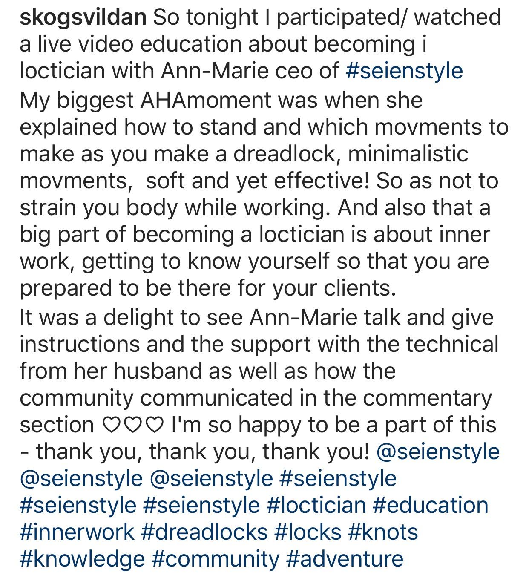This screenshot has width=529, height=581.
Task: Tap the #seienstyle hashtag just before #loctician
Action: pos(201,505)
